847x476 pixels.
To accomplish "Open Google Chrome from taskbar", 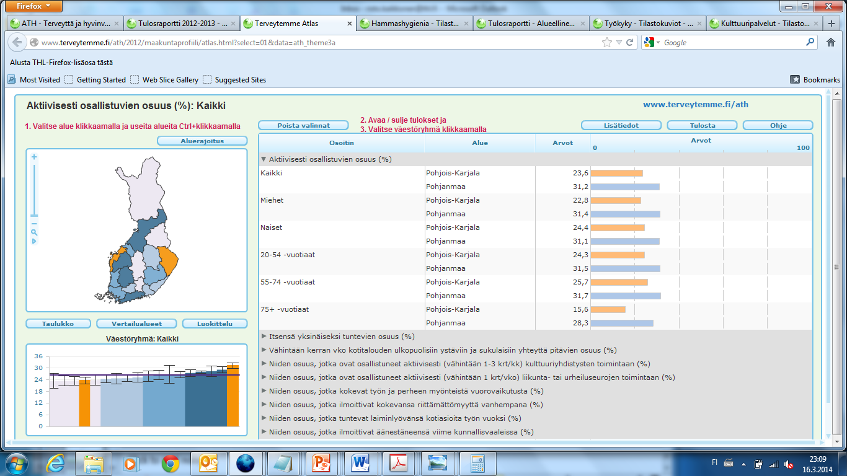I will 170,463.
